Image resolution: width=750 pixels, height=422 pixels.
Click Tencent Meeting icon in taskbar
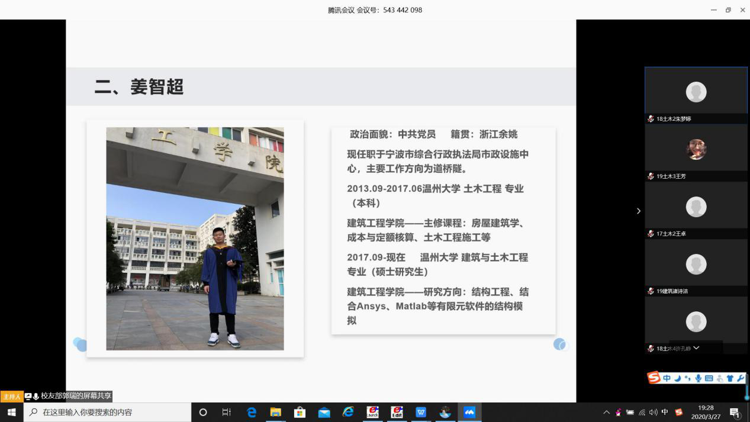pyautogui.click(x=469, y=412)
